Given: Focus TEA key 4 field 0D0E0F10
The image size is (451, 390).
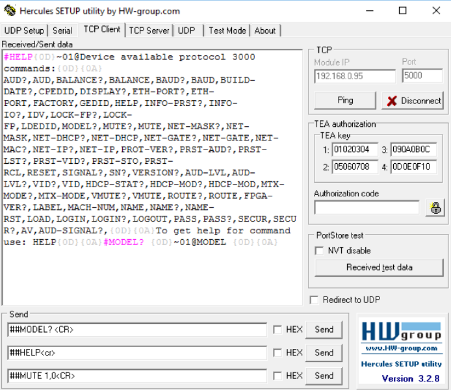Looking at the screenshot, I should pos(414,167).
